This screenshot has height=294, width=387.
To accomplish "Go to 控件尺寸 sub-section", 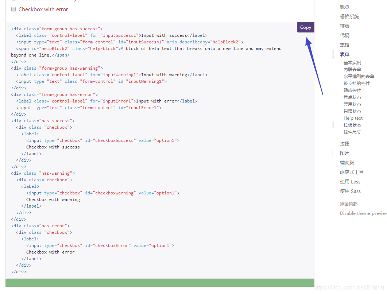I will coord(352,132).
